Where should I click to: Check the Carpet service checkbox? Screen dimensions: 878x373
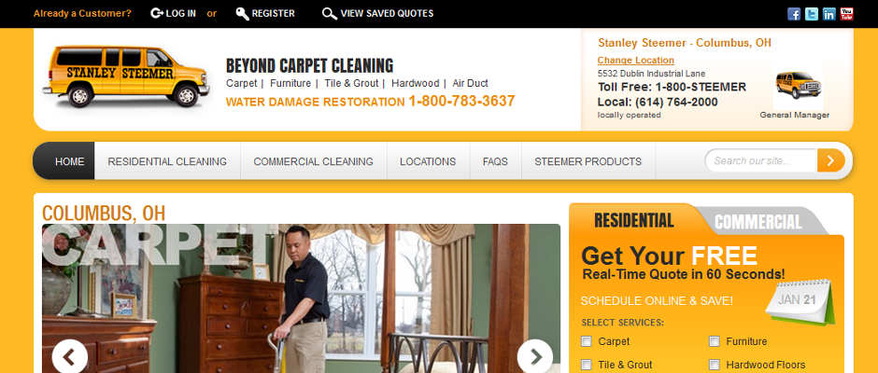(587, 341)
